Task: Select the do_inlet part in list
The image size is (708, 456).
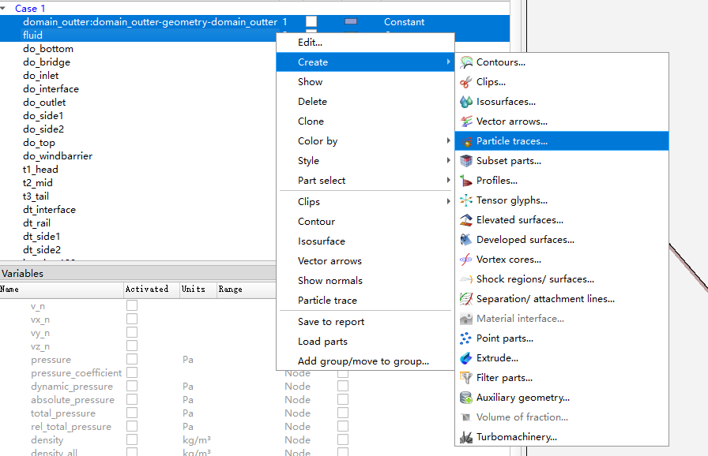Action: pyautogui.click(x=41, y=76)
